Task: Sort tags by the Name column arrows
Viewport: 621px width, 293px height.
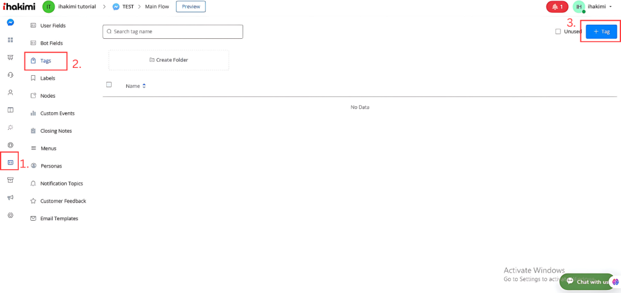Action: (x=144, y=86)
